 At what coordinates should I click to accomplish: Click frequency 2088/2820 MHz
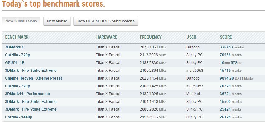[153, 109]
